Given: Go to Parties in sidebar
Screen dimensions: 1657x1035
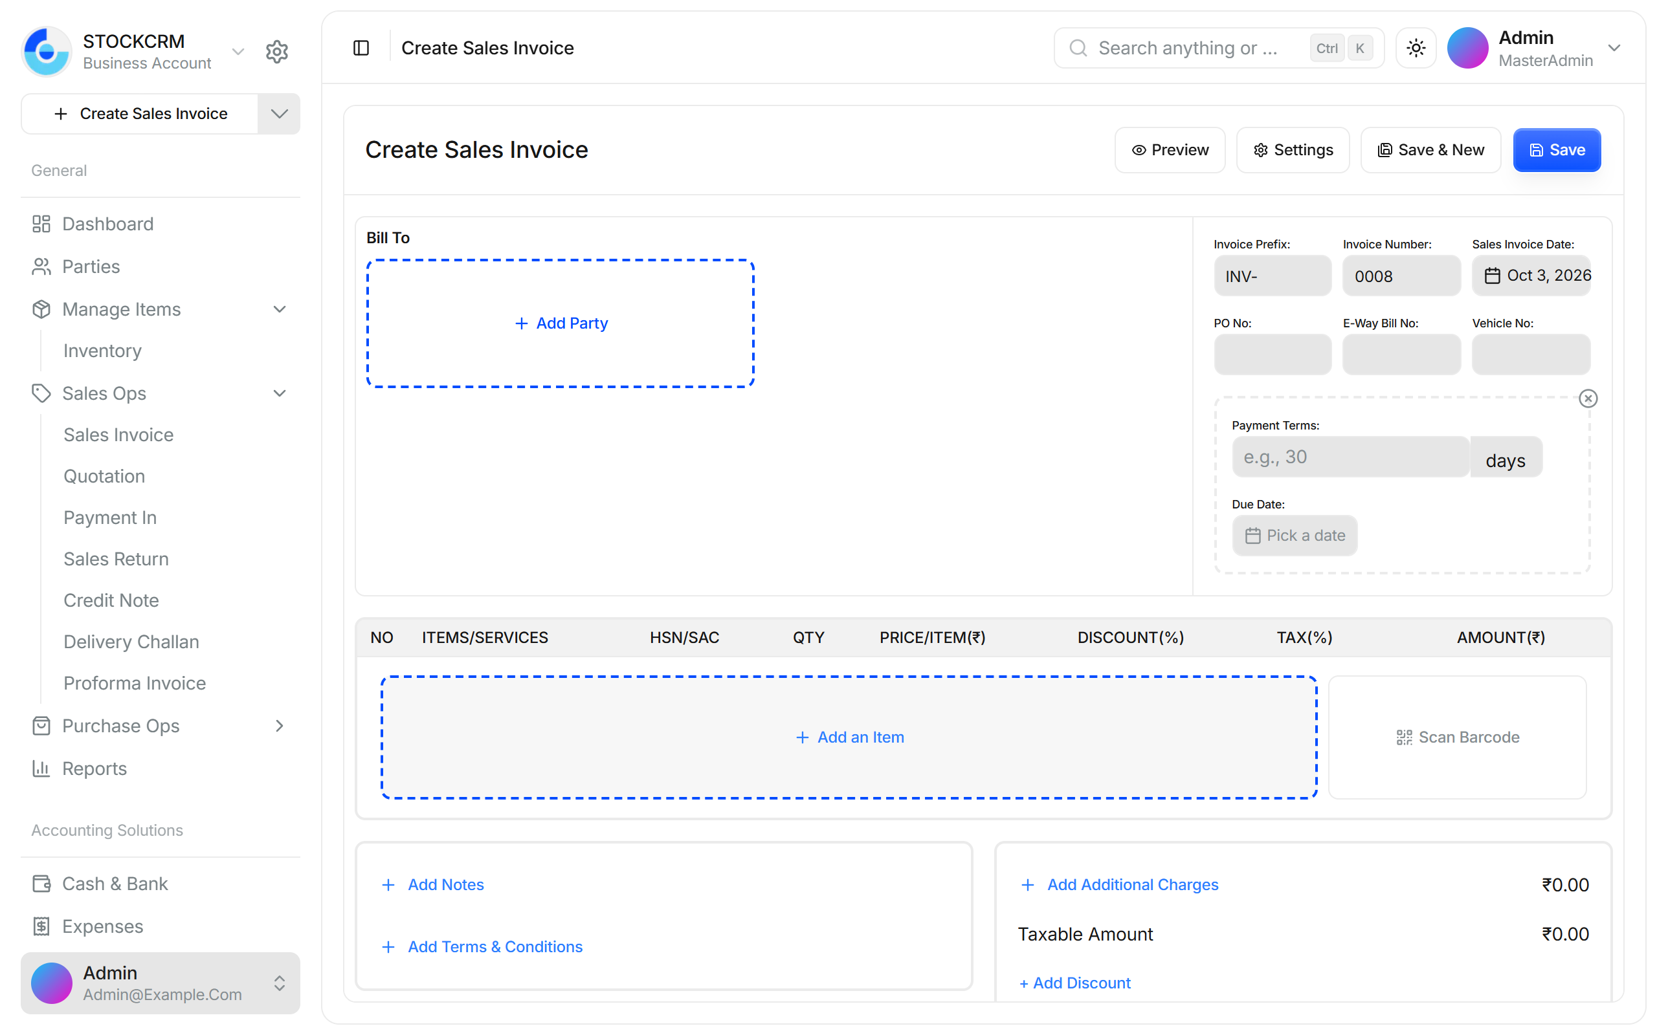Looking at the screenshot, I should (x=161, y=267).
